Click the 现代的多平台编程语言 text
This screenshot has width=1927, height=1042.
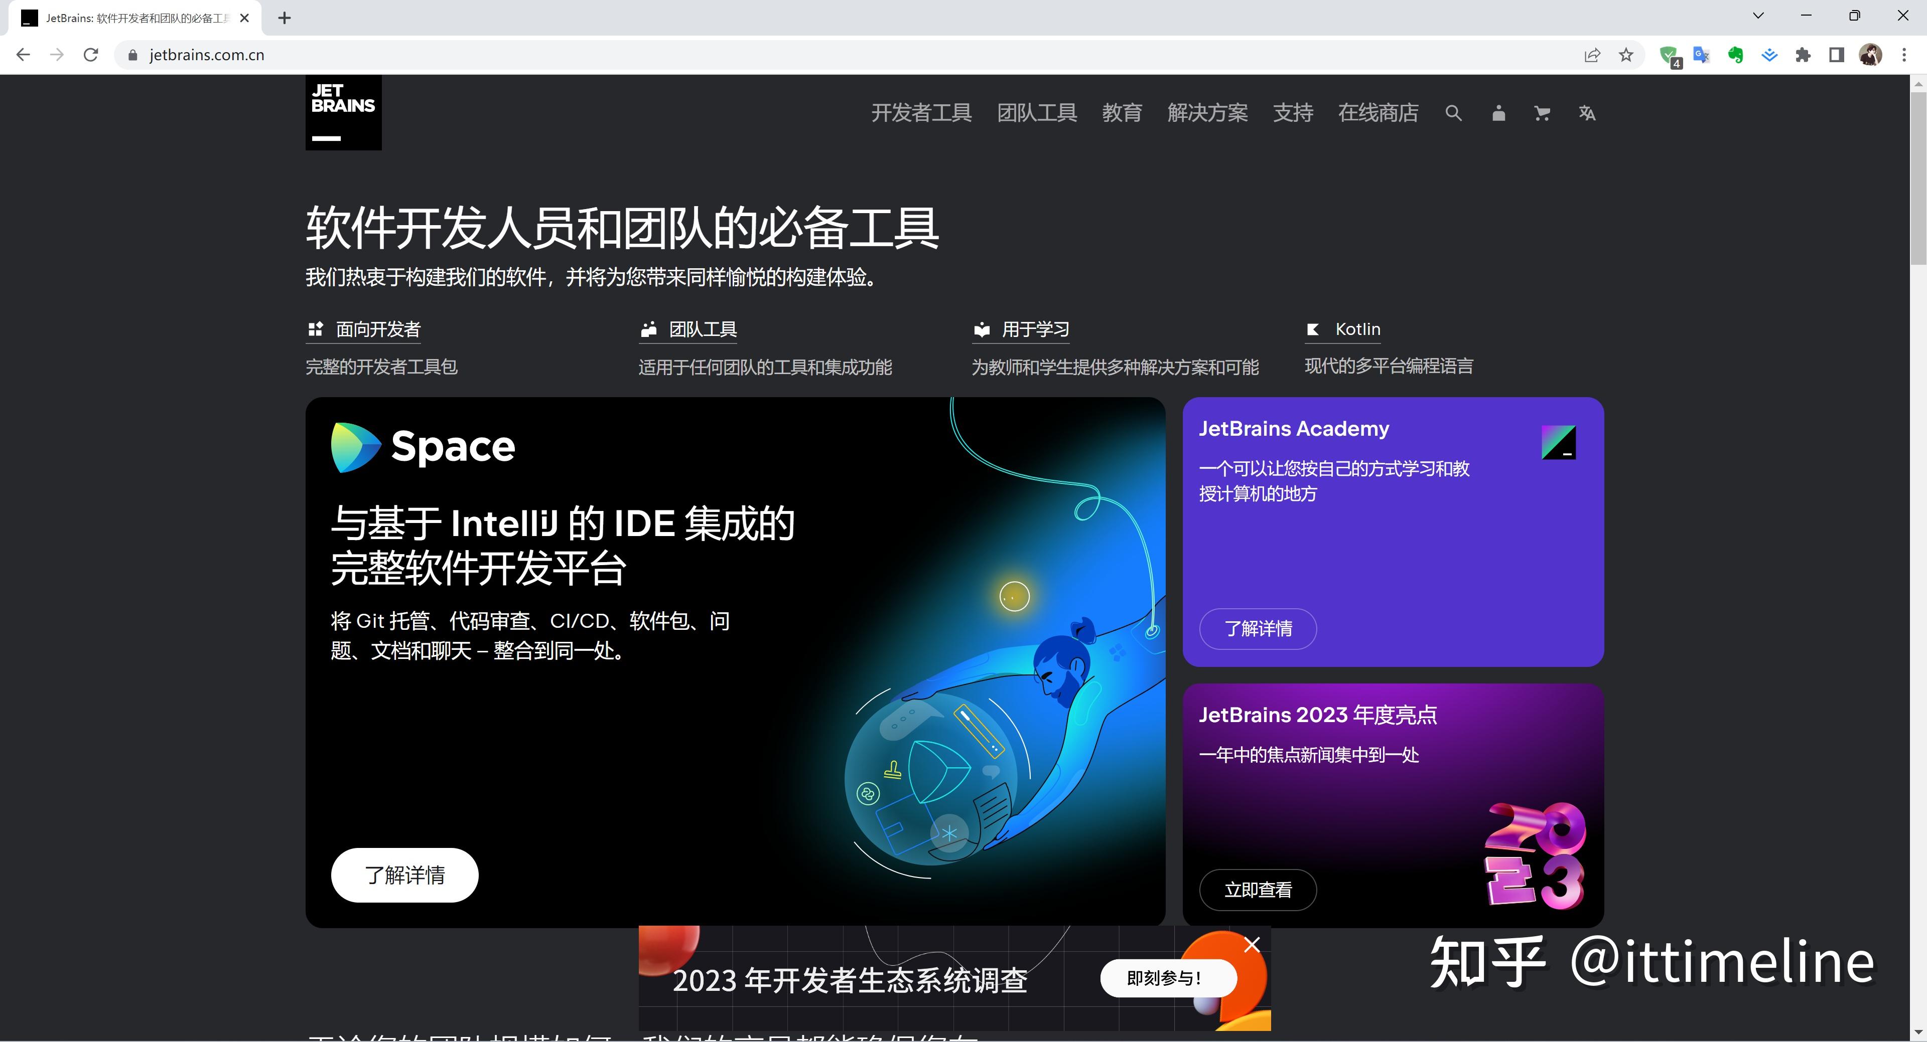1389,366
